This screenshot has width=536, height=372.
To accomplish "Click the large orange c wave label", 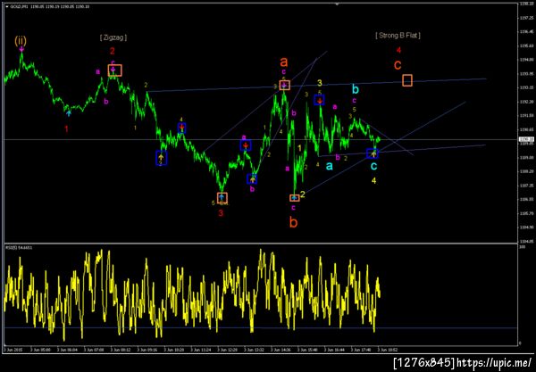I will pyautogui.click(x=398, y=65).
